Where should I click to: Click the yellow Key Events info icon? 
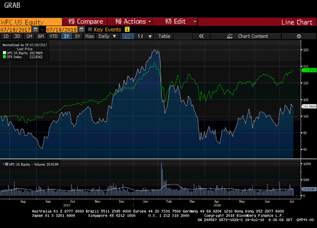[x=127, y=30]
